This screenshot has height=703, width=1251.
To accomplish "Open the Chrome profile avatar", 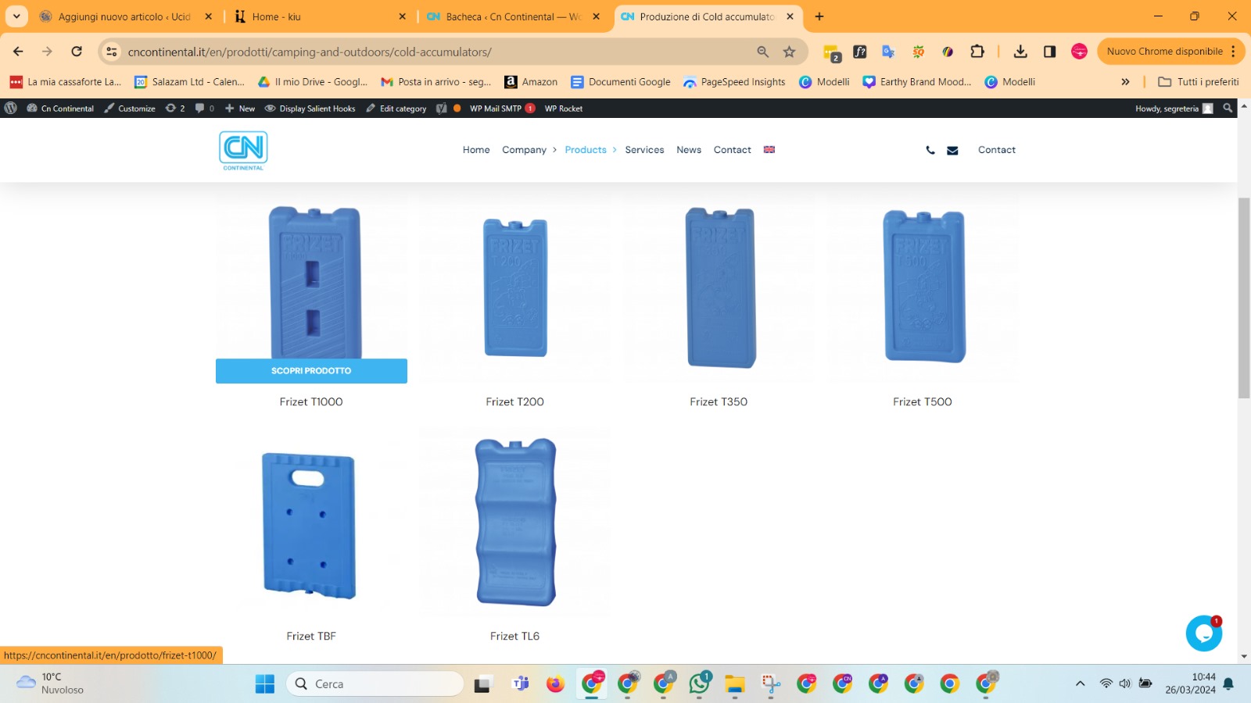I will coord(1079,52).
